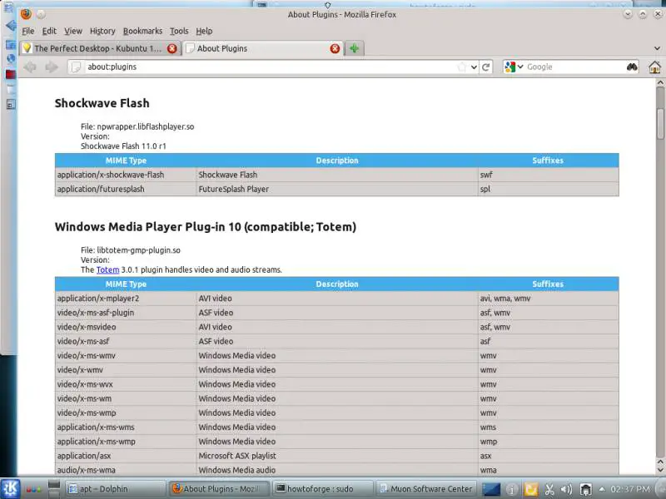Open the History menu

click(x=102, y=31)
